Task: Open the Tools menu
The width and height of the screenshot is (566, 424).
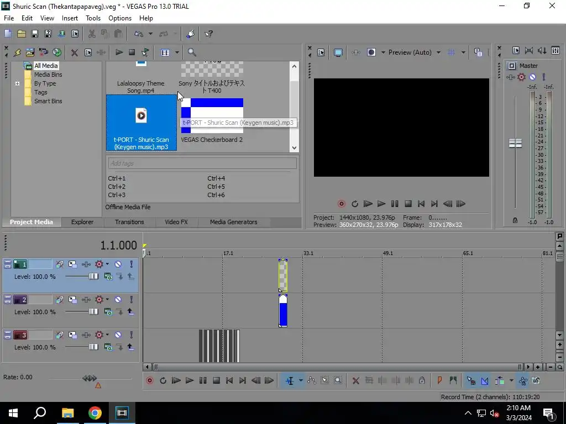Action: pos(93,18)
